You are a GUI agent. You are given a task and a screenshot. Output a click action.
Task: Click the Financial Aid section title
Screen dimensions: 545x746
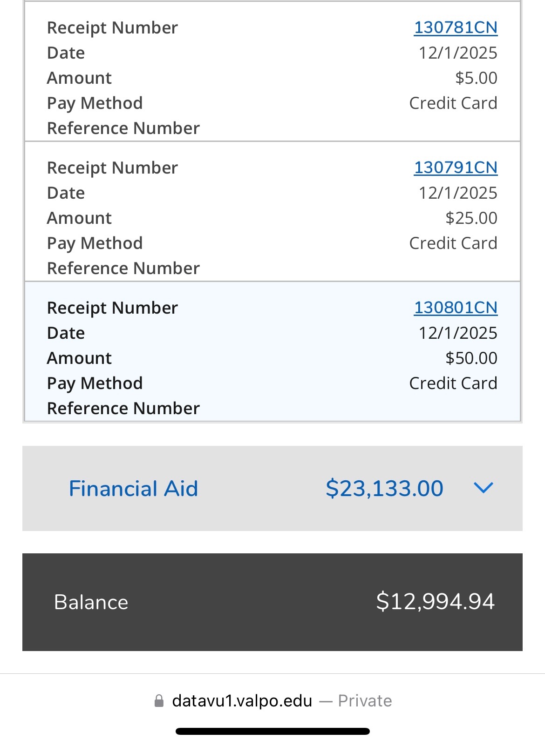(x=133, y=489)
